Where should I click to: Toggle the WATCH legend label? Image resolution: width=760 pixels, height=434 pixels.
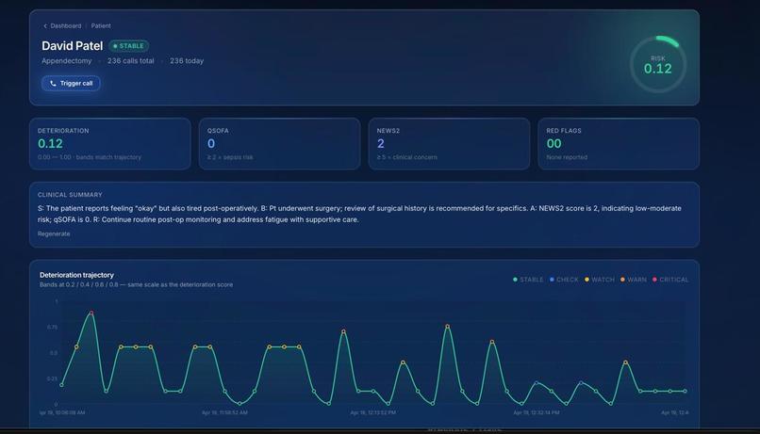coord(603,280)
